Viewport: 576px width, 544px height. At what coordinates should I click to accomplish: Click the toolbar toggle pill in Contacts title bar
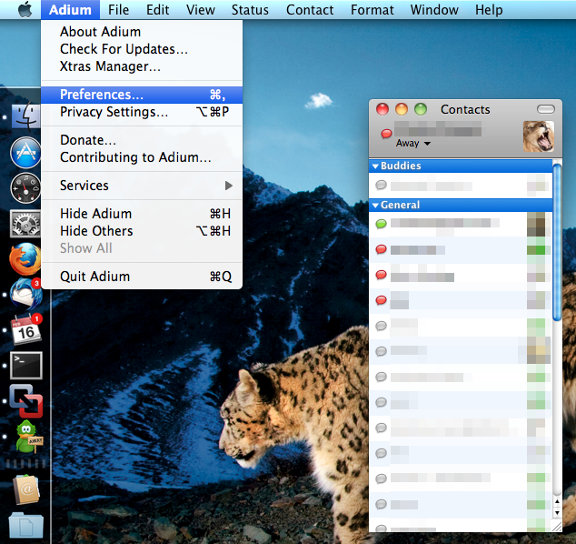(x=545, y=109)
